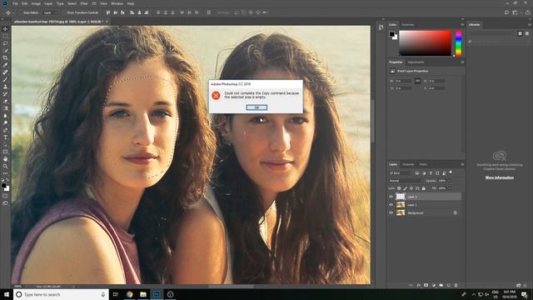Image resolution: width=533 pixels, height=300 pixels.
Task: Change screen mode from the toolbar bottom
Action: [5, 203]
